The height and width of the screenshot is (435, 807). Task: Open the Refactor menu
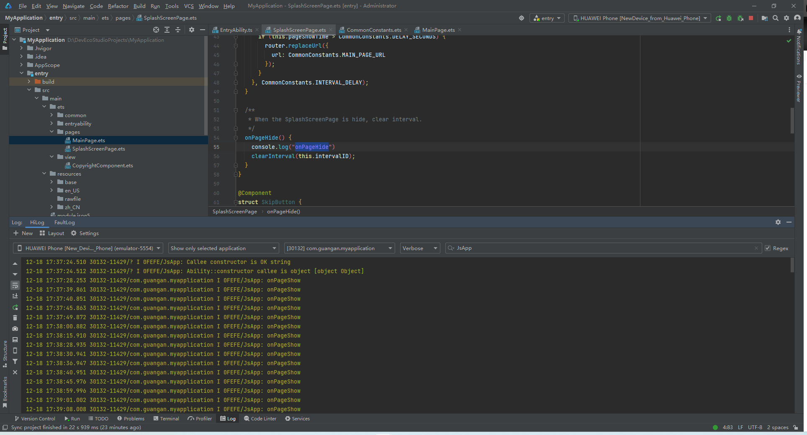118,6
